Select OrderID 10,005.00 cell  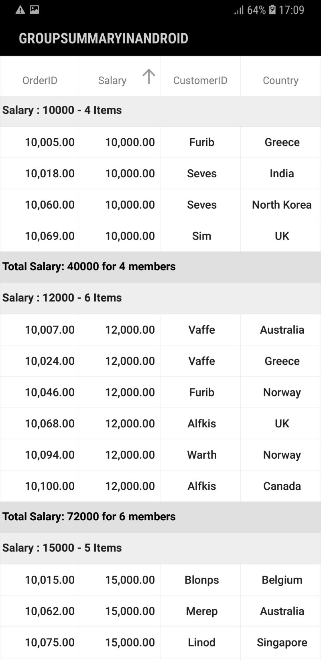(x=50, y=142)
